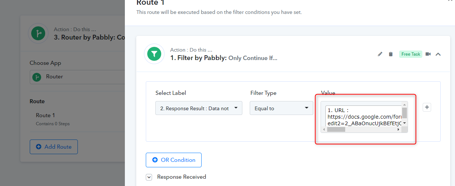This screenshot has height=186, width=455.
Task: Collapse the Filter by Pabbly step chevron
Action: [438, 54]
